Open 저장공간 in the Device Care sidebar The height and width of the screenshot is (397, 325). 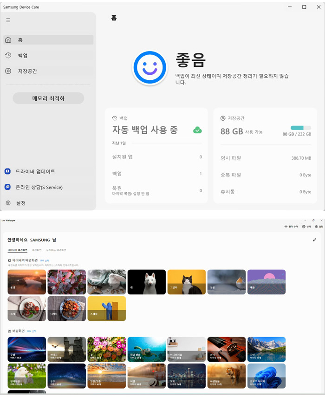(48, 71)
